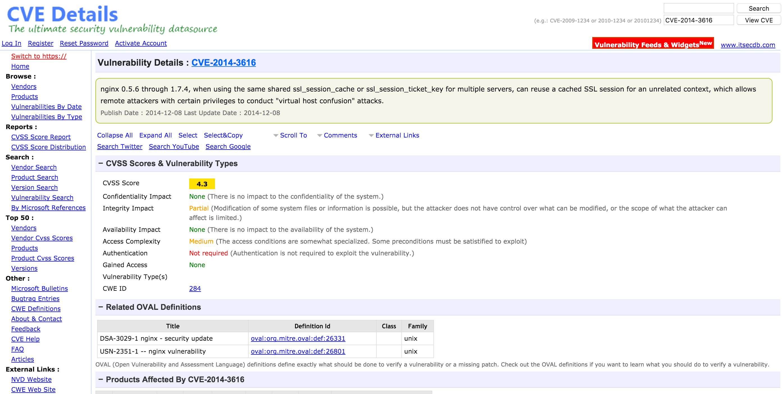Collapse the Related OVAL Definitions section
Viewport: 782px width, 394px height.
click(x=101, y=307)
